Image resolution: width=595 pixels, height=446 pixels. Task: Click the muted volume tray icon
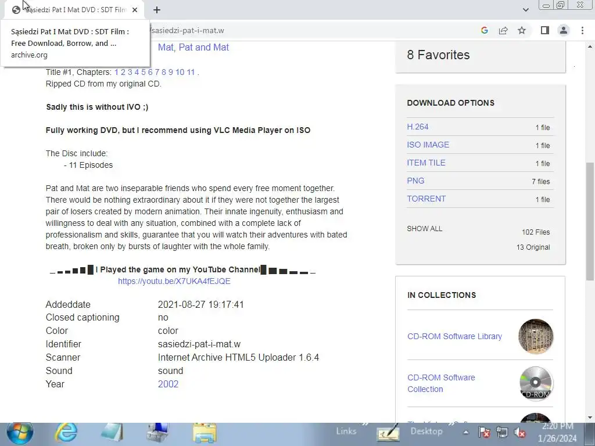519,432
